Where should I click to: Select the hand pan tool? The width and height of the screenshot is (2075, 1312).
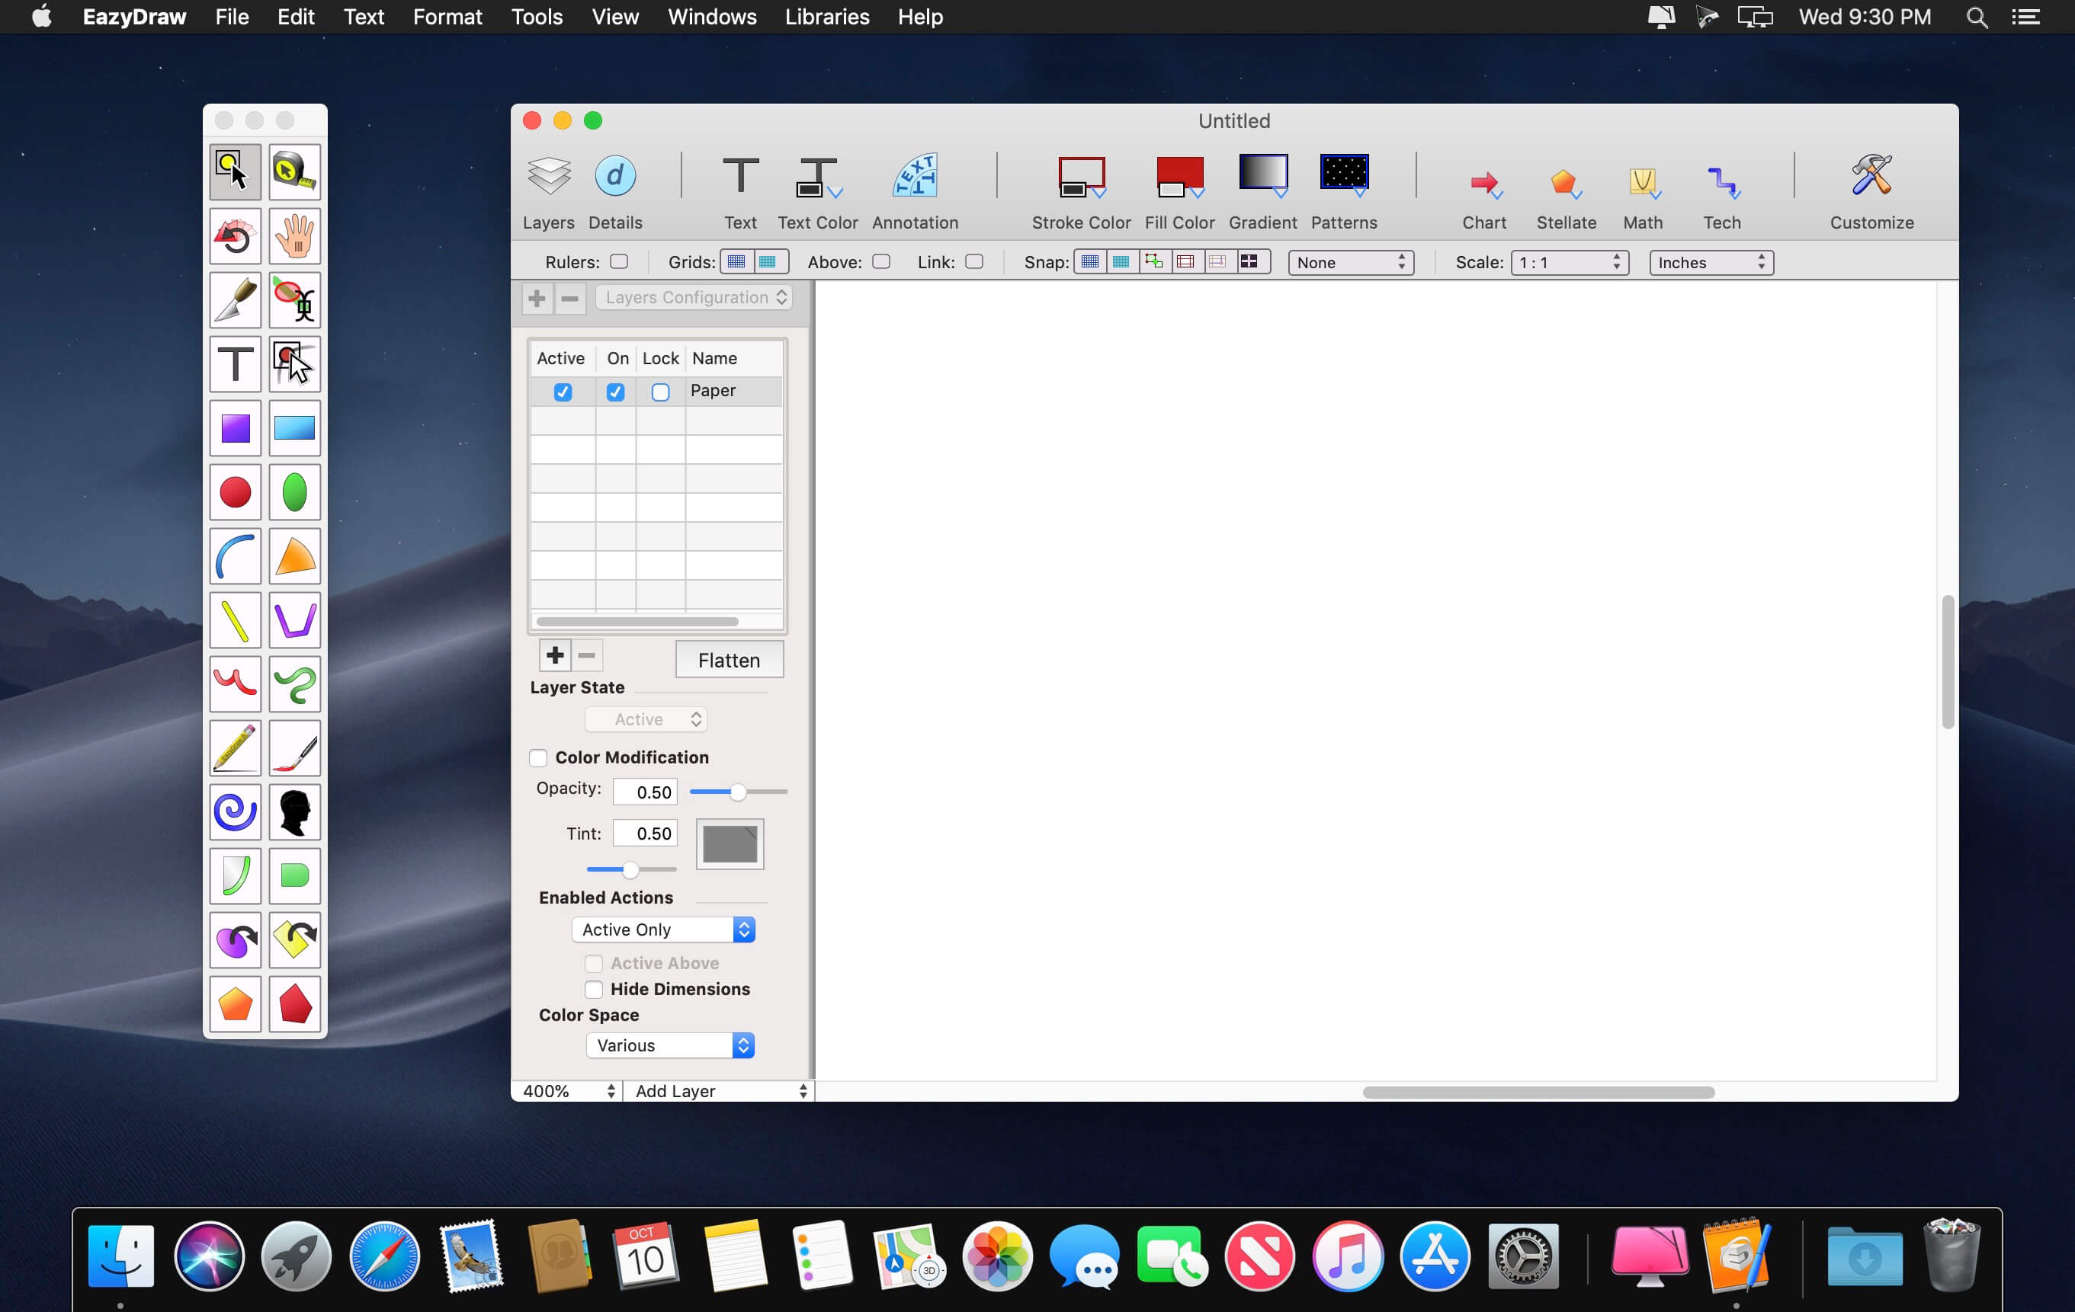pyautogui.click(x=295, y=236)
